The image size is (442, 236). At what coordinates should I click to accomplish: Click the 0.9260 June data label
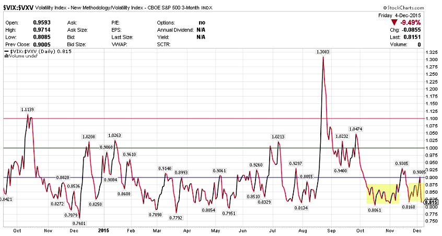coord(255,165)
